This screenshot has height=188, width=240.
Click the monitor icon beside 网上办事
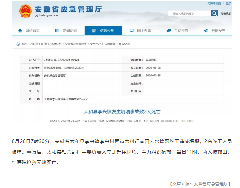click(131, 31)
